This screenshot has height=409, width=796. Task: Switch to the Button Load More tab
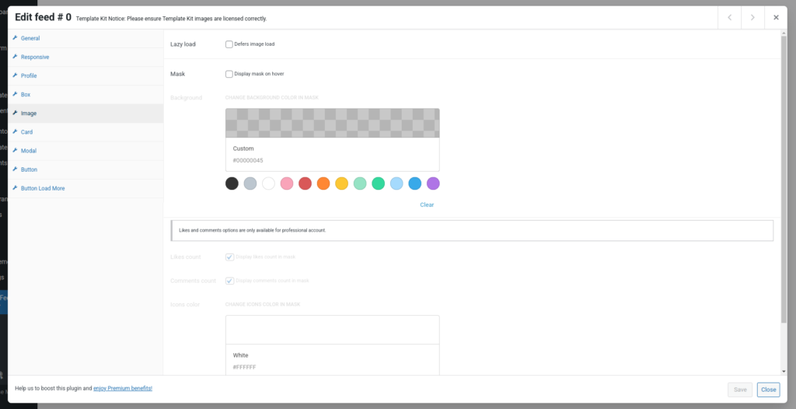pos(43,188)
